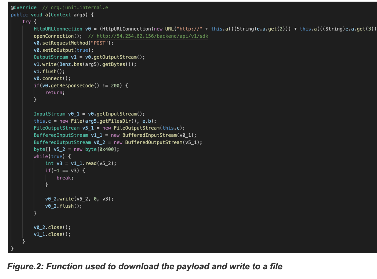Click the while(true) line
This screenshot has width=377, height=279.
point(52,156)
